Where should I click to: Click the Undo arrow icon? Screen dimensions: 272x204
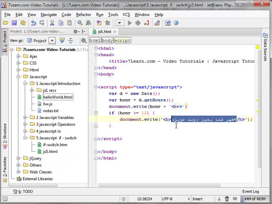(x=33, y=23)
